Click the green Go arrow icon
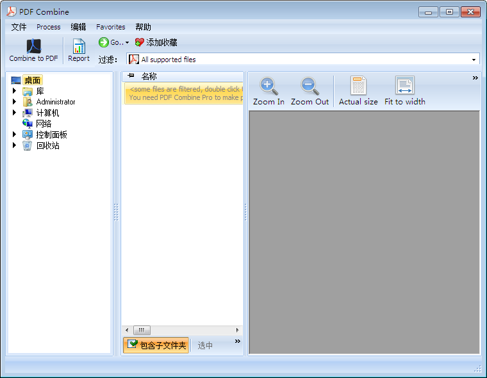The height and width of the screenshot is (378, 487). pos(103,42)
